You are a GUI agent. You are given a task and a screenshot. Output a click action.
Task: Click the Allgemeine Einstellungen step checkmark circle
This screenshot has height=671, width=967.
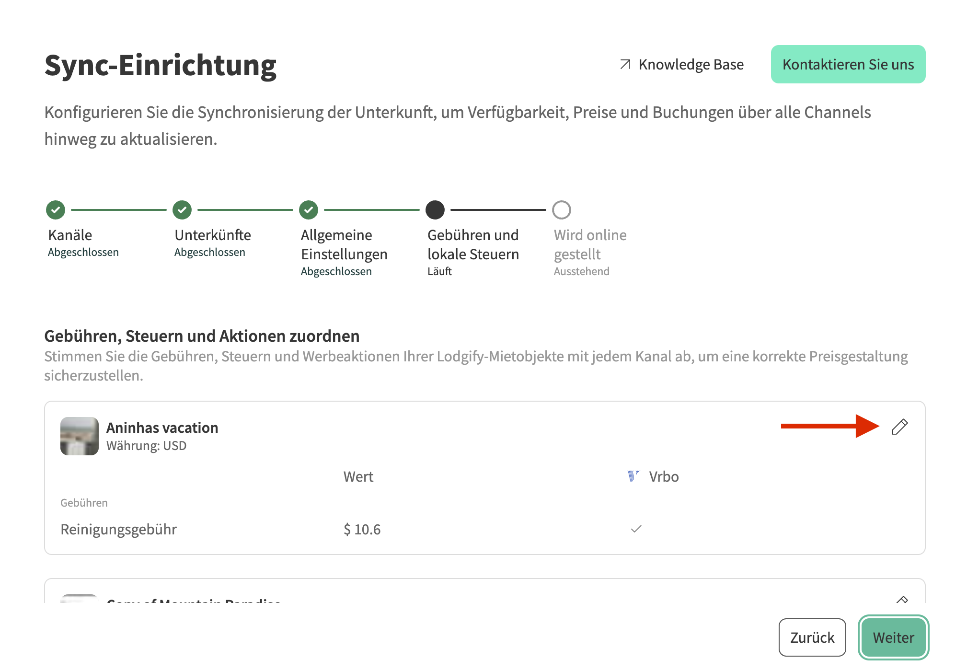(309, 210)
